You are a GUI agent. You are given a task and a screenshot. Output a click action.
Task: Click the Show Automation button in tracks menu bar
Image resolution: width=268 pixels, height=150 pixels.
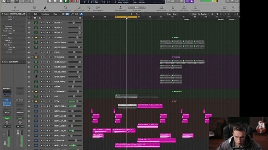tap(72, 14)
